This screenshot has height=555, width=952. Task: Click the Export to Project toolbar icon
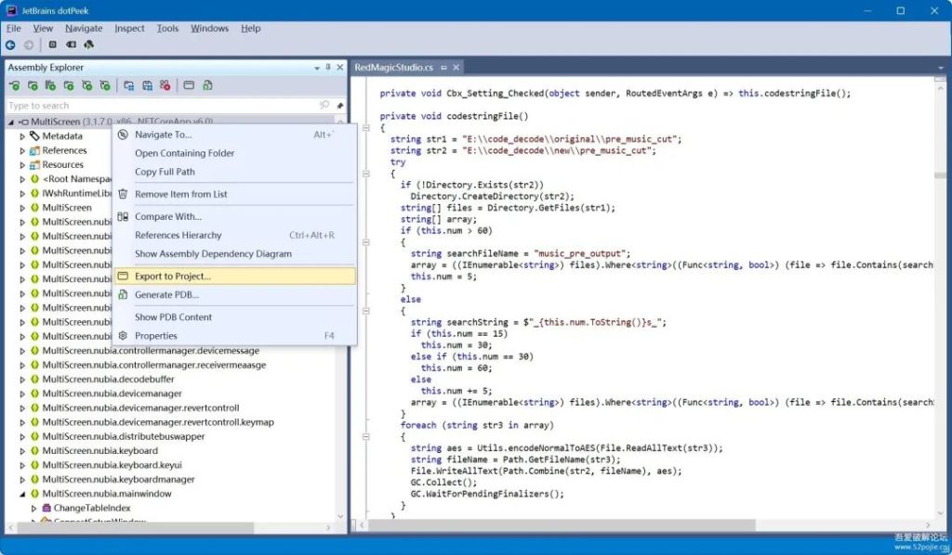(189, 85)
